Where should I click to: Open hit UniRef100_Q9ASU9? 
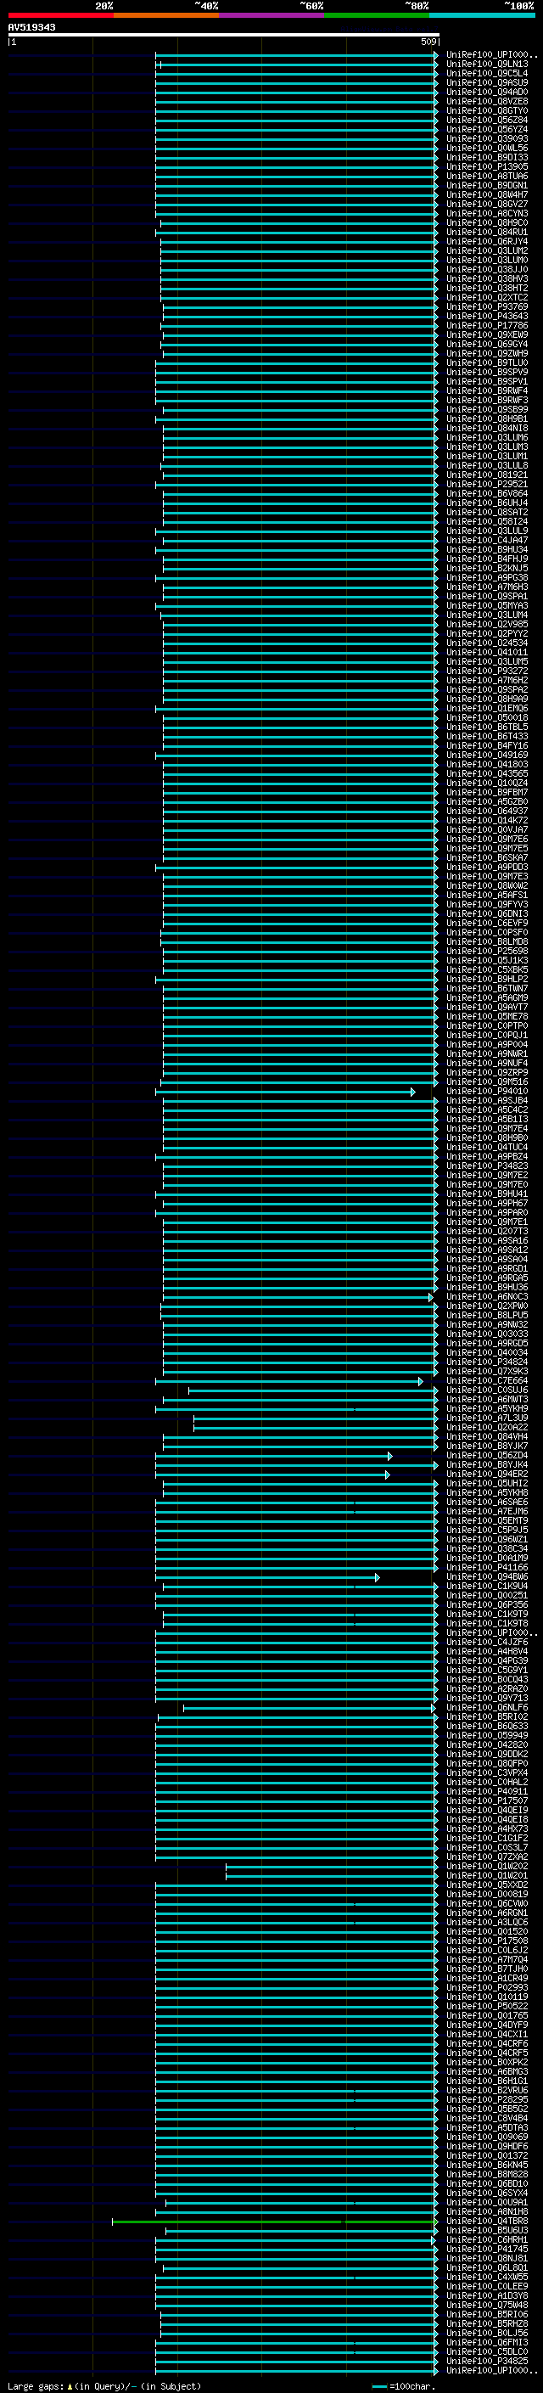pos(486,82)
